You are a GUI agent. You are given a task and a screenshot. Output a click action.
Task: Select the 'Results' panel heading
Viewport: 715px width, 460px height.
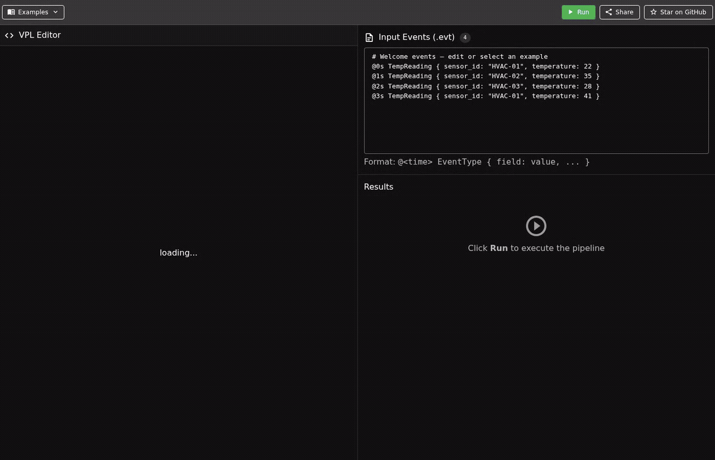coord(378,187)
